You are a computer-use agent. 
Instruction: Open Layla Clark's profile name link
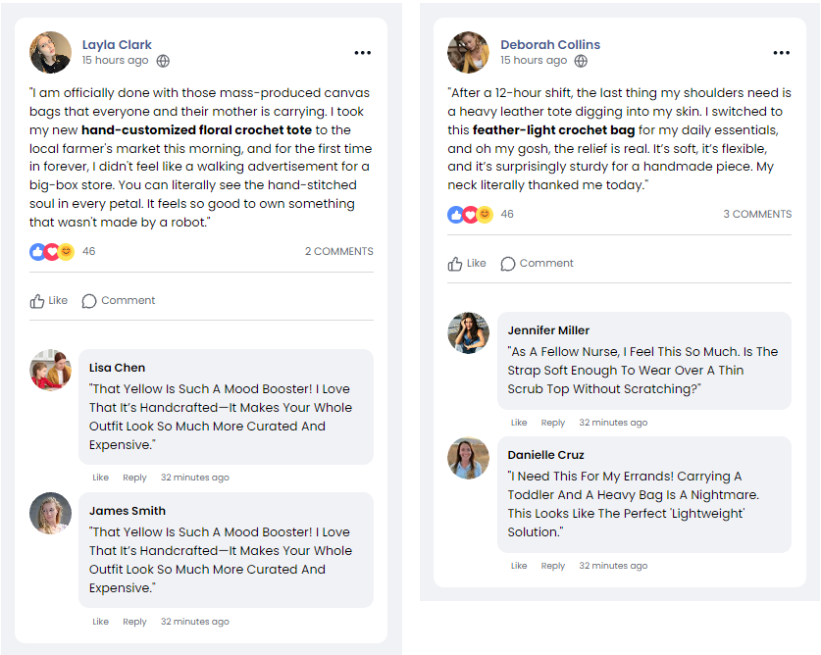117,44
